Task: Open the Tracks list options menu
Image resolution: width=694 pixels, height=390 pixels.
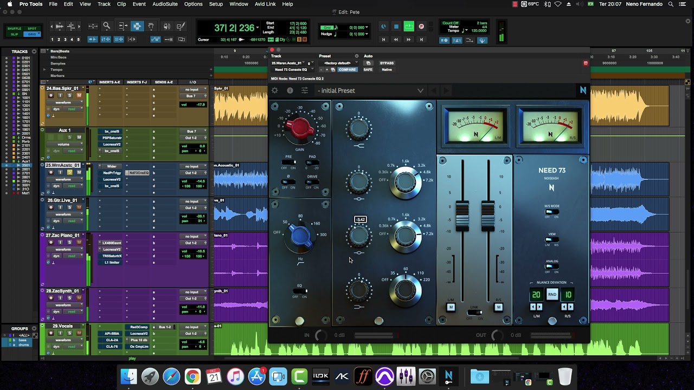Action: click(34, 51)
